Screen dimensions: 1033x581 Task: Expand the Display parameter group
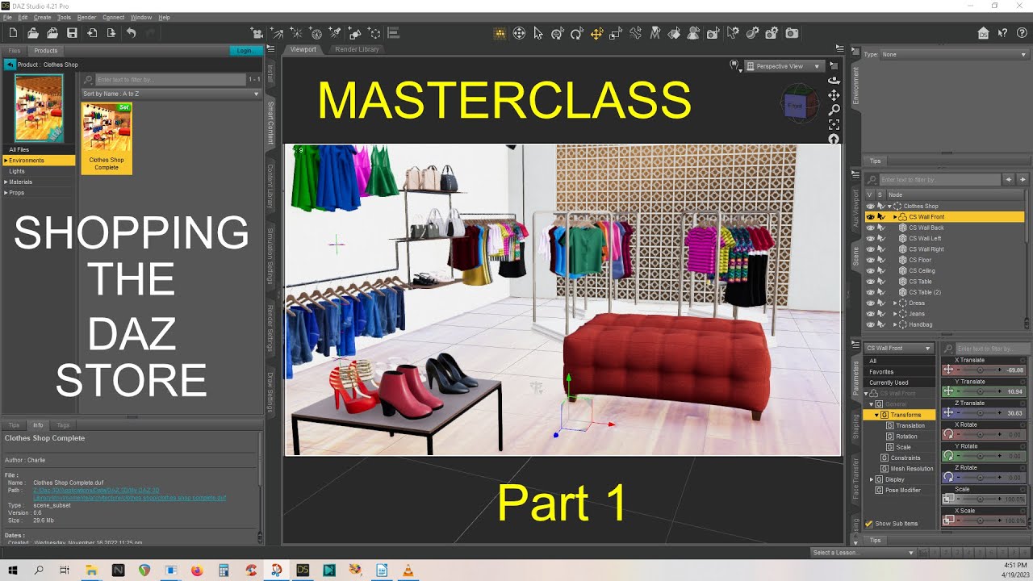point(872,479)
